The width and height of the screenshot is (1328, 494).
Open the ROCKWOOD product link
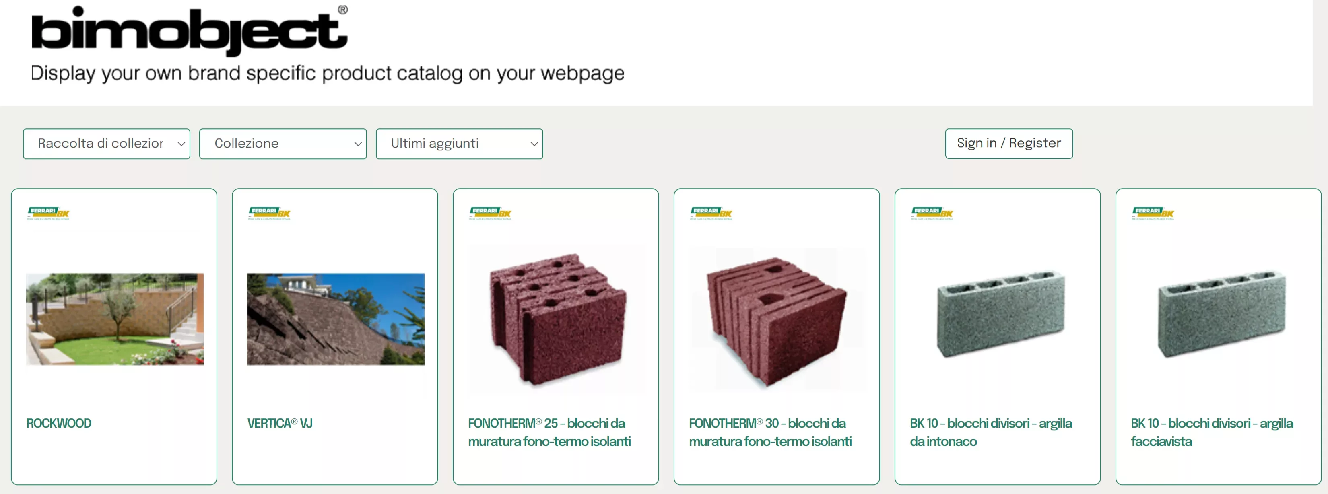(59, 423)
